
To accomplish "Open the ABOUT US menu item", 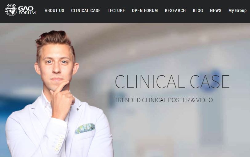I will [54, 10].
